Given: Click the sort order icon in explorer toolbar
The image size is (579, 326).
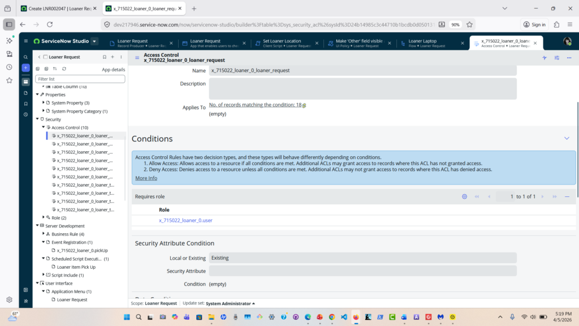Looking at the screenshot, I should 55,69.
